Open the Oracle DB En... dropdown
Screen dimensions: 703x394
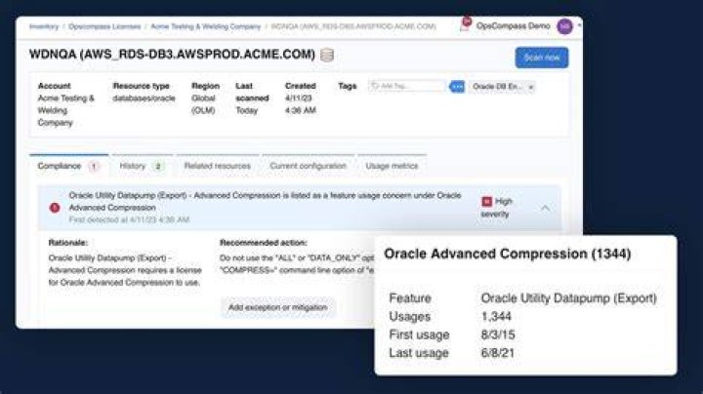coord(502,87)
